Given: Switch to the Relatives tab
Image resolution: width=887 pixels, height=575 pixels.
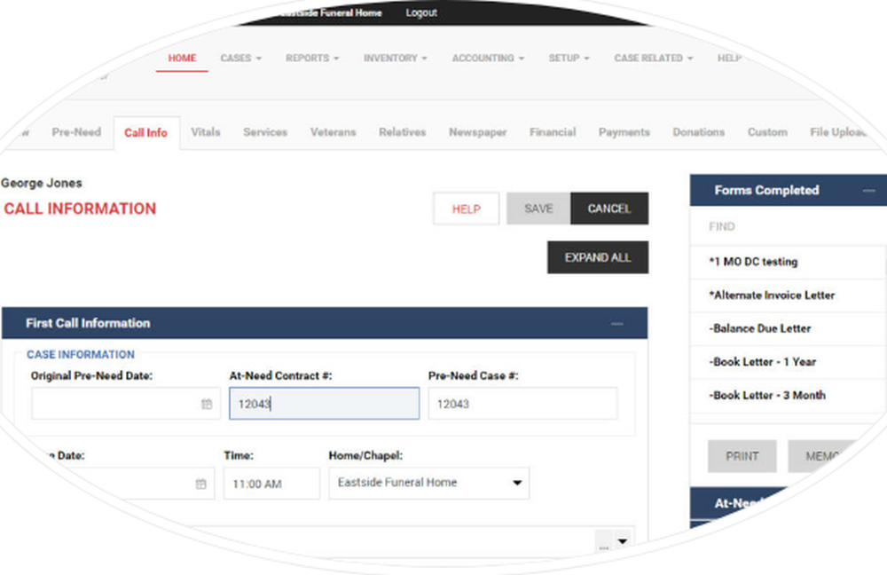Looking at the screenshot, I should (x=402, y=132).
